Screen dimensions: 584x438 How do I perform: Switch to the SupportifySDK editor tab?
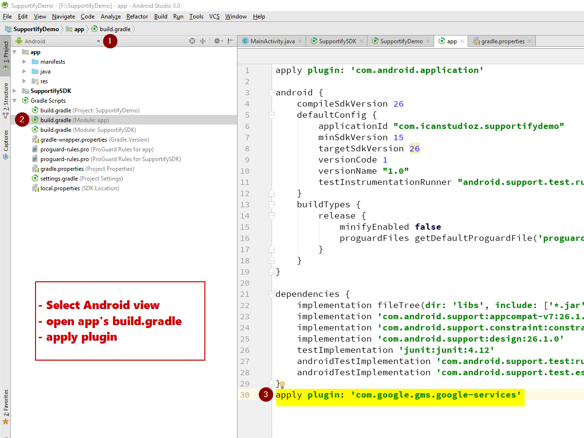(x=337, y=41)
